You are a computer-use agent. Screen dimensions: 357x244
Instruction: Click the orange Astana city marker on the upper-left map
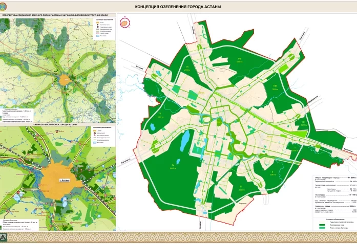pyautogui.click(x=66, y=80)
